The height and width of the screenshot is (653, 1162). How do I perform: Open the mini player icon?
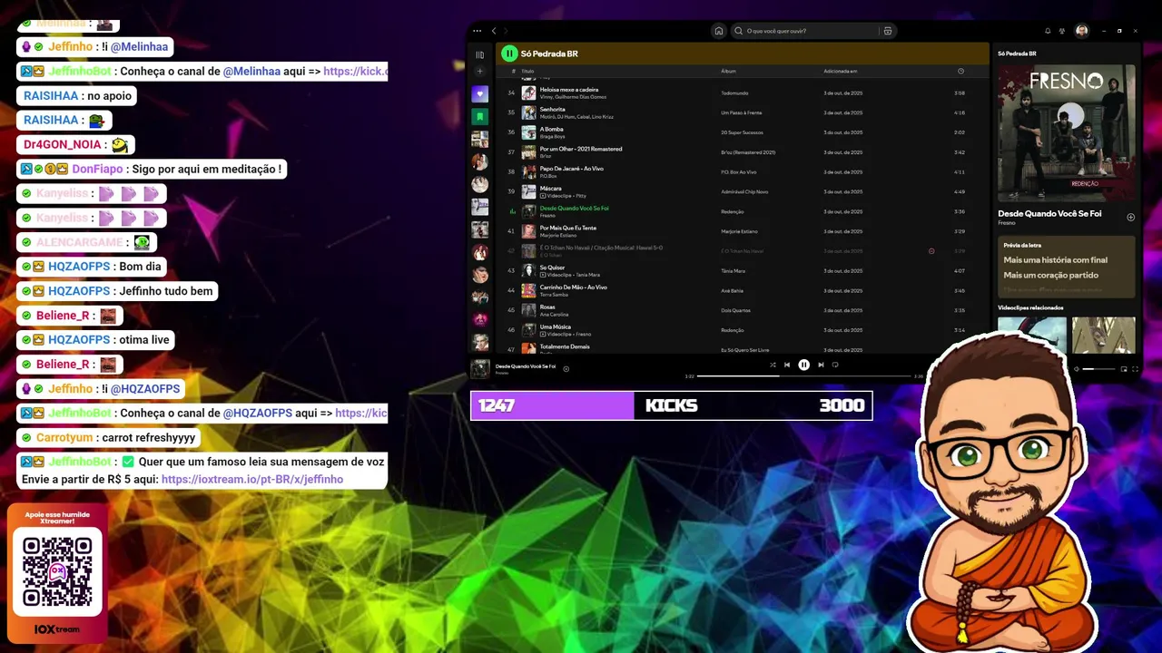point(1124,369)
